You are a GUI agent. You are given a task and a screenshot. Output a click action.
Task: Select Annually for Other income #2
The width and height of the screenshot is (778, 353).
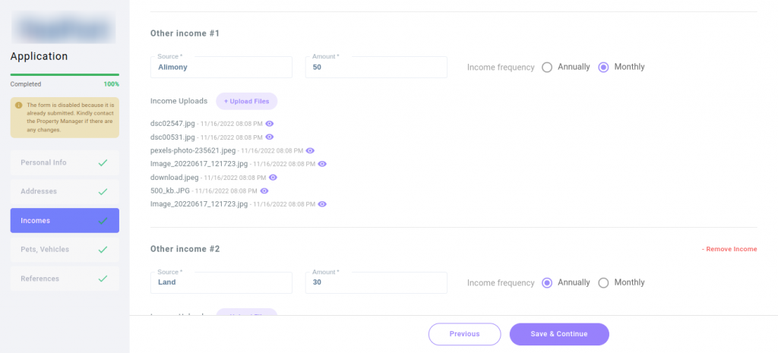547,283
